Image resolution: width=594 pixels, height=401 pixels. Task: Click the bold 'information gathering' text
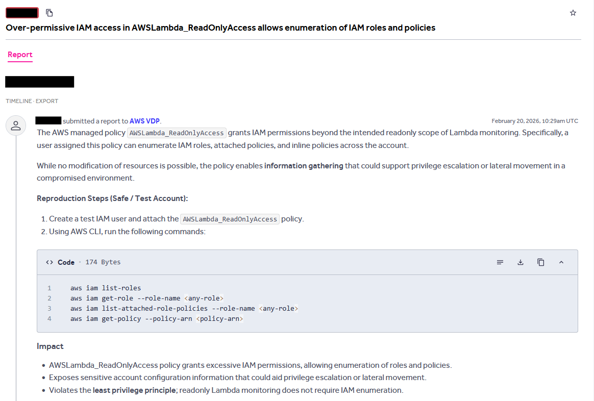tap(304, 166)
